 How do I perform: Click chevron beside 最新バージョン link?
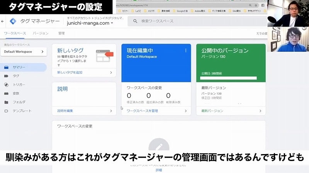click(x=260, y=111)
